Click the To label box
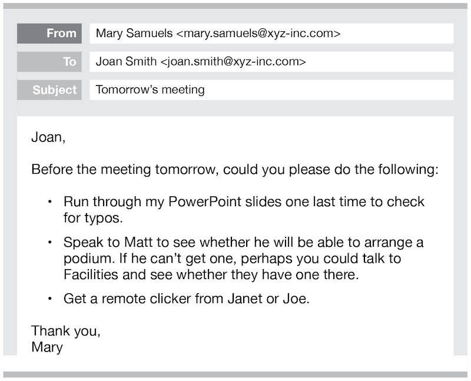Viewport: 471px width, 381px height. click(x=49, y=62)
